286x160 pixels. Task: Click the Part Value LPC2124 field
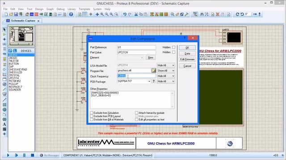click(x=136, y=52)
